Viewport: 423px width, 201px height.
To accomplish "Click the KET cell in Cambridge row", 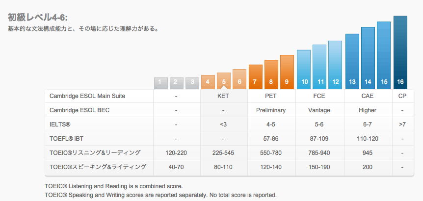I will [x=224, y=96].
